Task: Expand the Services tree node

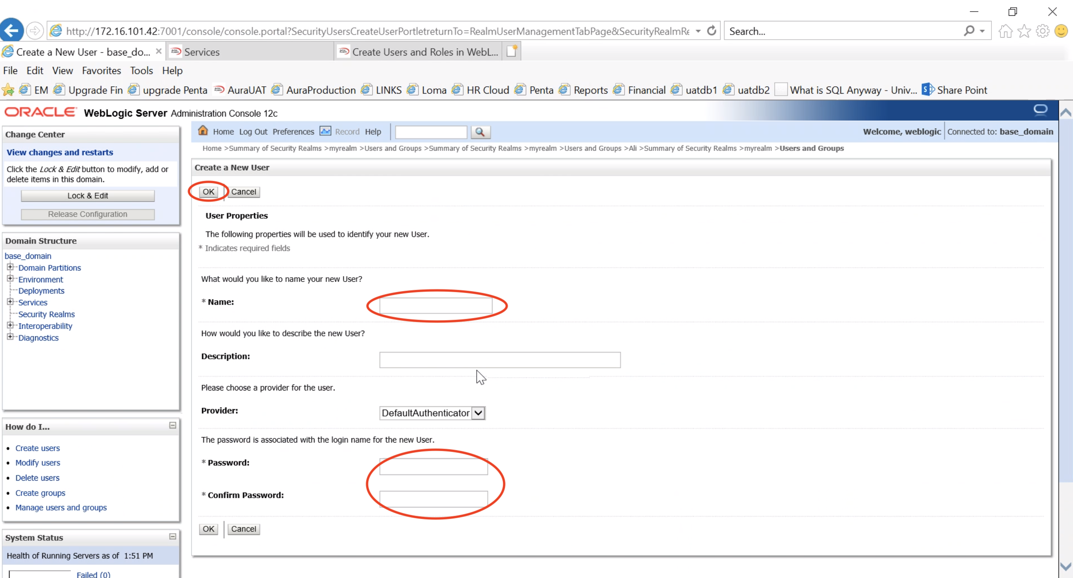Action: pos(10,302)
